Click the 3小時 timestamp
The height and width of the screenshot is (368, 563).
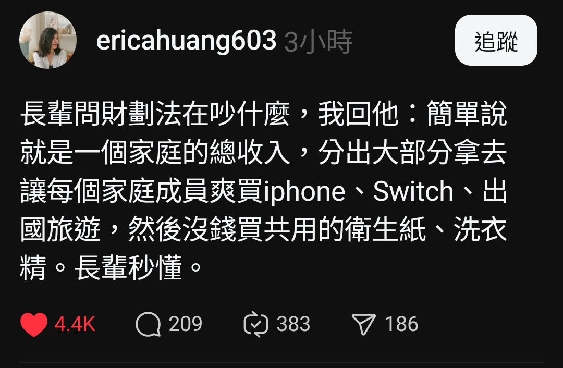[318, 42]
